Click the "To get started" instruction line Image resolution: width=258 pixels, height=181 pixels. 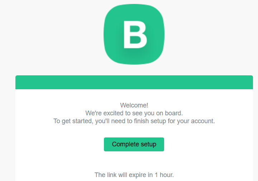134,121
